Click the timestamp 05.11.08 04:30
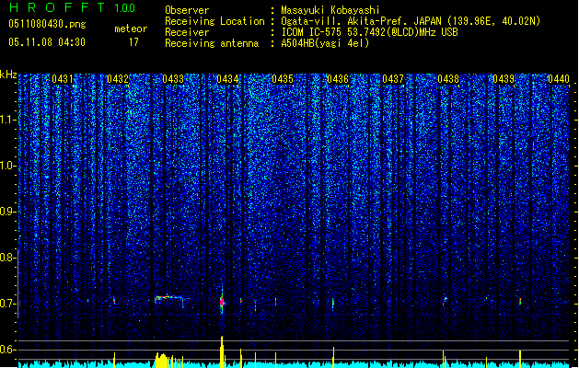 point(47,42)
